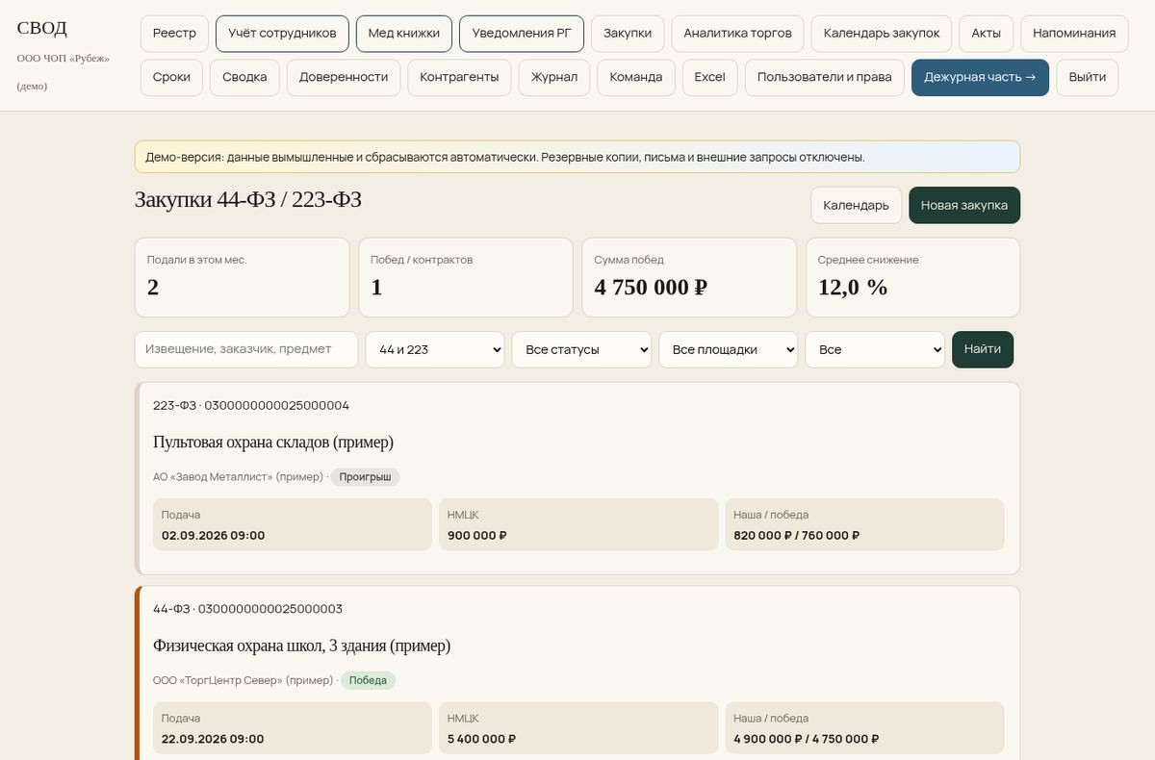Click the Подали в этом мес. card
This screenshot has height=760, width=1155.
click(242, 277)
